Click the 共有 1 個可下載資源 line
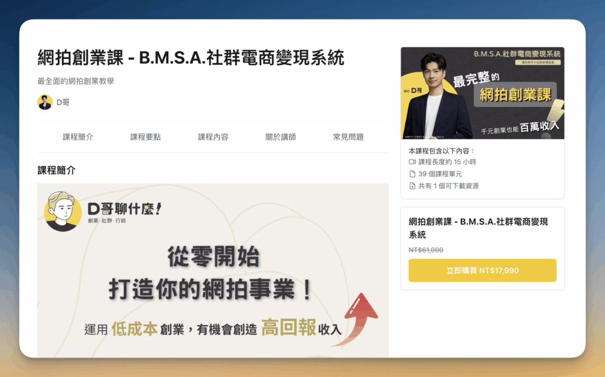605x377 pixels. (x=448, y=186)
